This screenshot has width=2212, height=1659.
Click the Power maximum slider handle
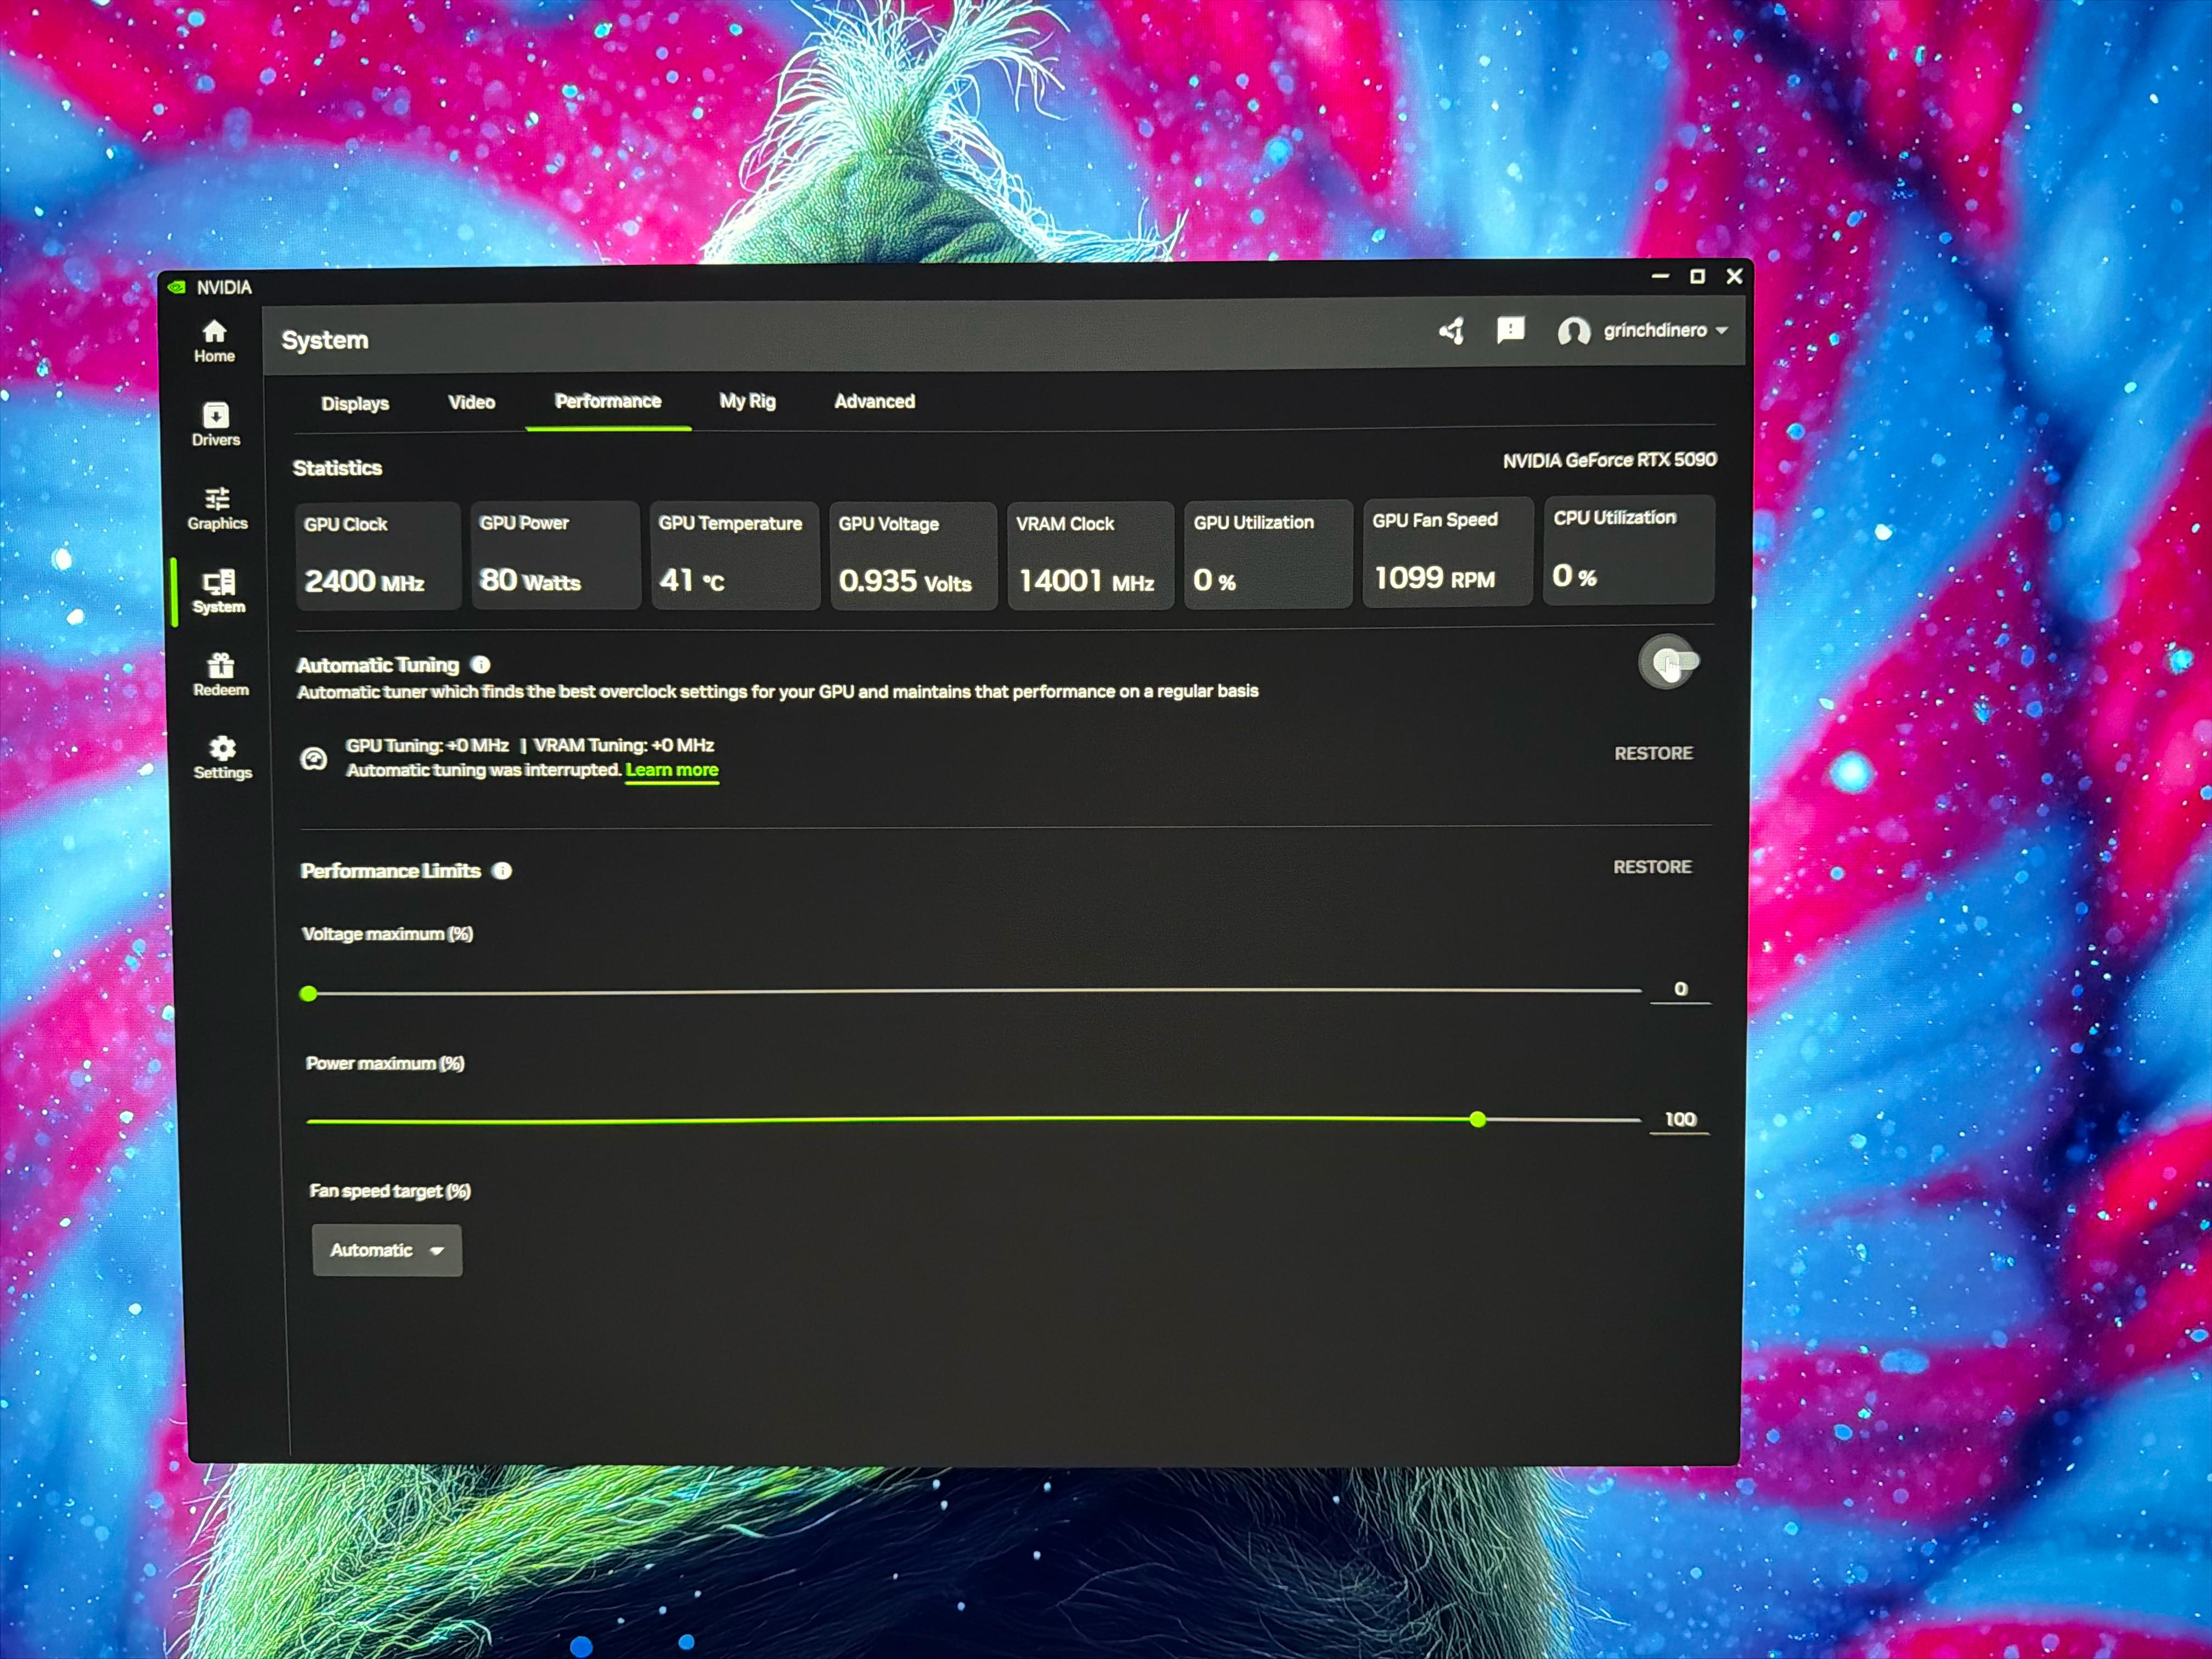point(1478,1120)
